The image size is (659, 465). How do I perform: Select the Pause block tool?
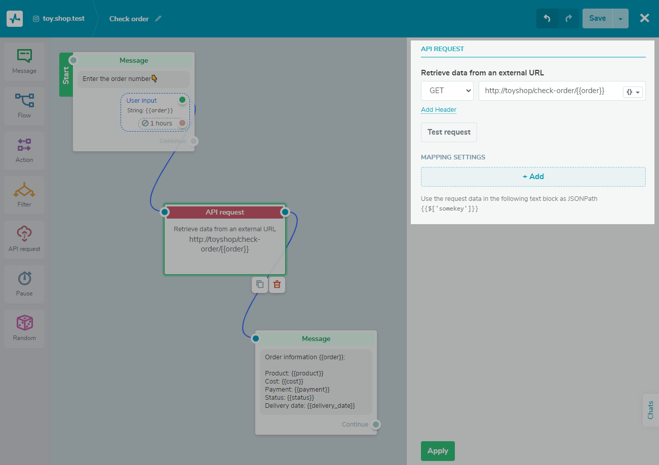pos(24,284)
